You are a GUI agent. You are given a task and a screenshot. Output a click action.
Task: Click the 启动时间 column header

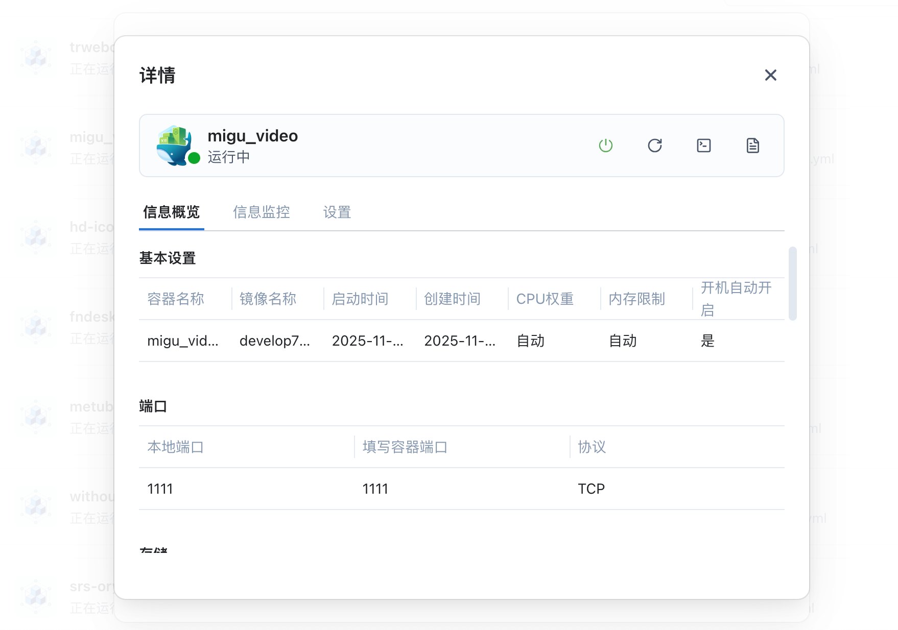point(360,299)
